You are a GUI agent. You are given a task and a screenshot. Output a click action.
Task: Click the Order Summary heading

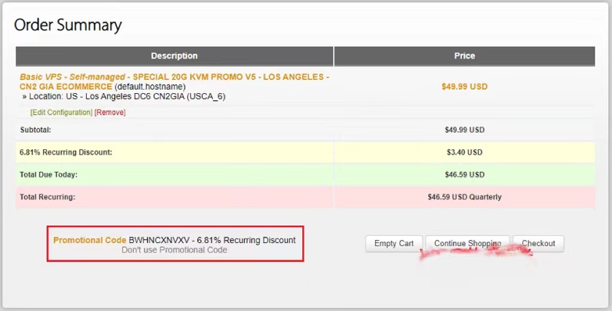tap(68, 25)
